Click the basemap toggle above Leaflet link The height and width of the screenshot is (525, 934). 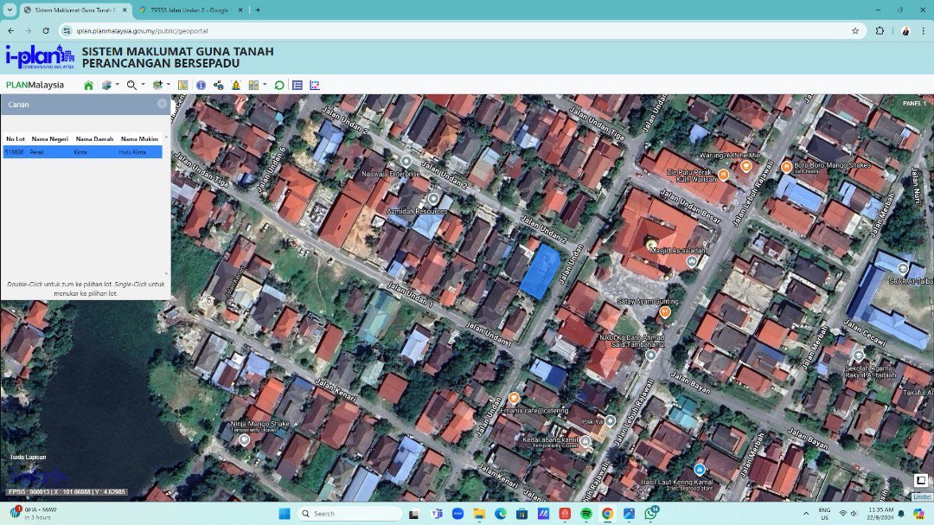(x=921, y=480)
